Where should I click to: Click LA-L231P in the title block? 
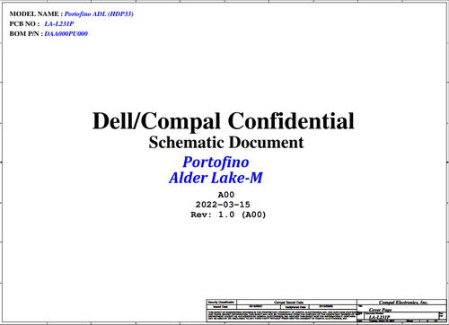click(x=379, y=317)
